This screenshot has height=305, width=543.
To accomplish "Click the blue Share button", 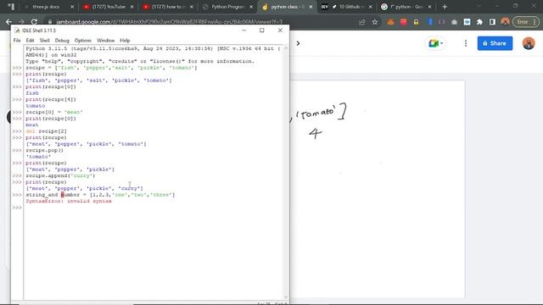I will [495, 43].
